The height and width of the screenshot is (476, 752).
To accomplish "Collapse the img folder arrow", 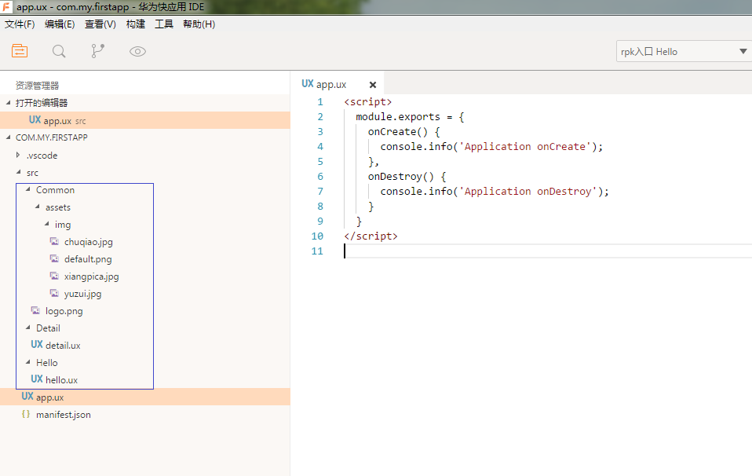I will tap(47, 224).
